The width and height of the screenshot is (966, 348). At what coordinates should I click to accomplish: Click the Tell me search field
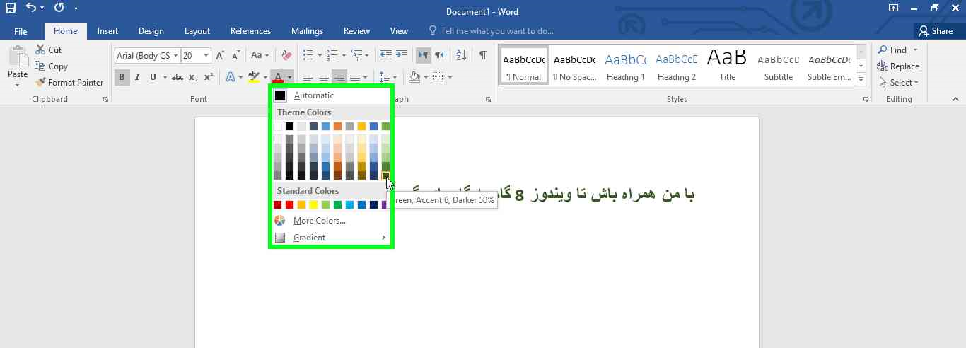pyautogui.click(x=496, y=31)
